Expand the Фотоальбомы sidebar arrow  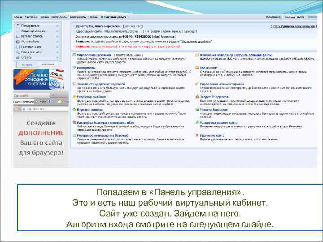coord(57,42)
